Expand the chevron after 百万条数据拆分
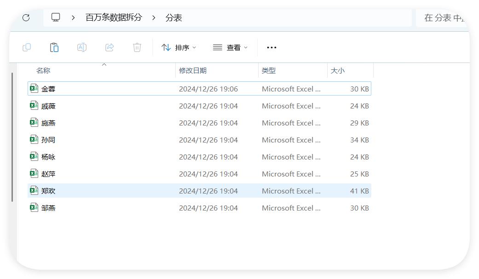Screen dimensions: 479x279 154,18
